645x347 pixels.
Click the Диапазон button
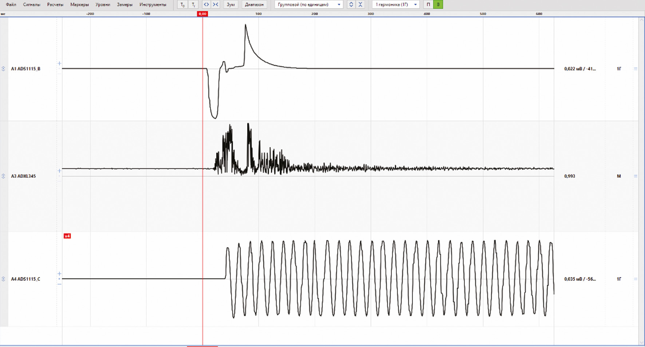(x=254, y=4)
